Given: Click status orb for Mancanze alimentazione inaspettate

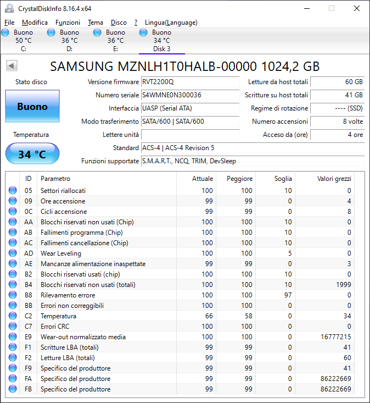Looking at the screenshot, I should tap(13, 264).
